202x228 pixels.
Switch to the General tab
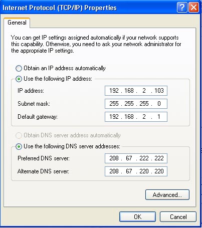(x=17, y=23)
